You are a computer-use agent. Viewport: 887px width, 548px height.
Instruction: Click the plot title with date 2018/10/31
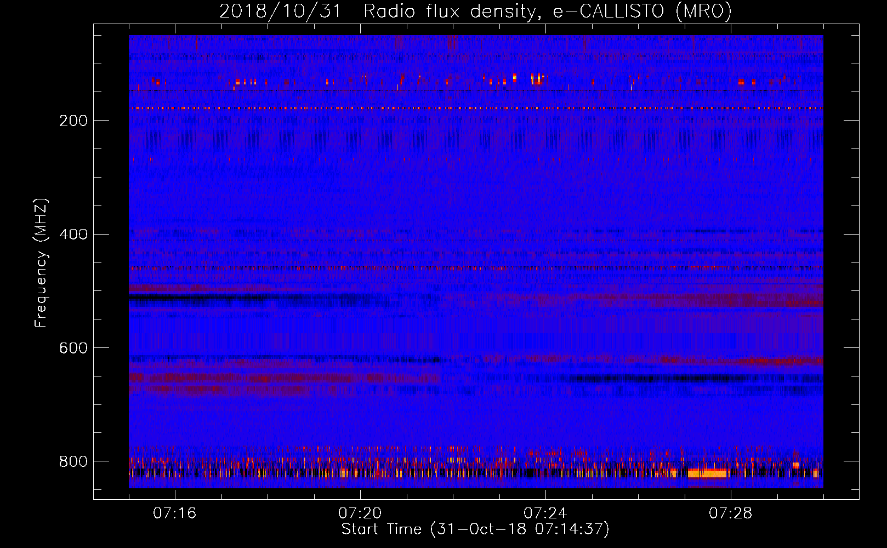tap(475, 11)
